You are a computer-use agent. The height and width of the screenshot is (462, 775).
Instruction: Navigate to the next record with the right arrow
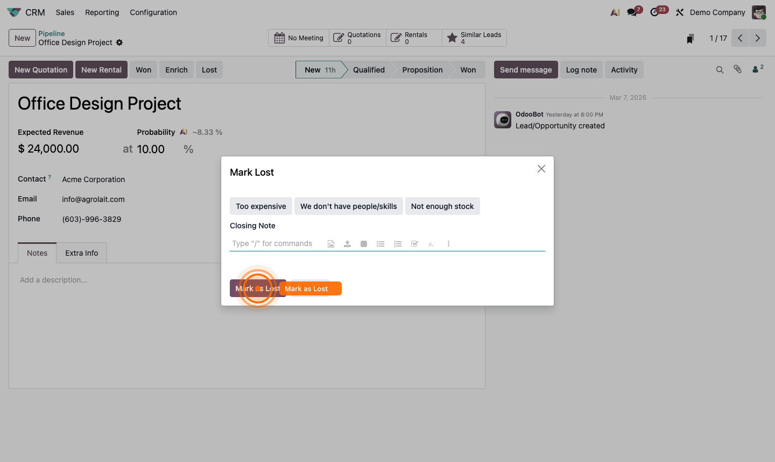(x=758, y=38)
